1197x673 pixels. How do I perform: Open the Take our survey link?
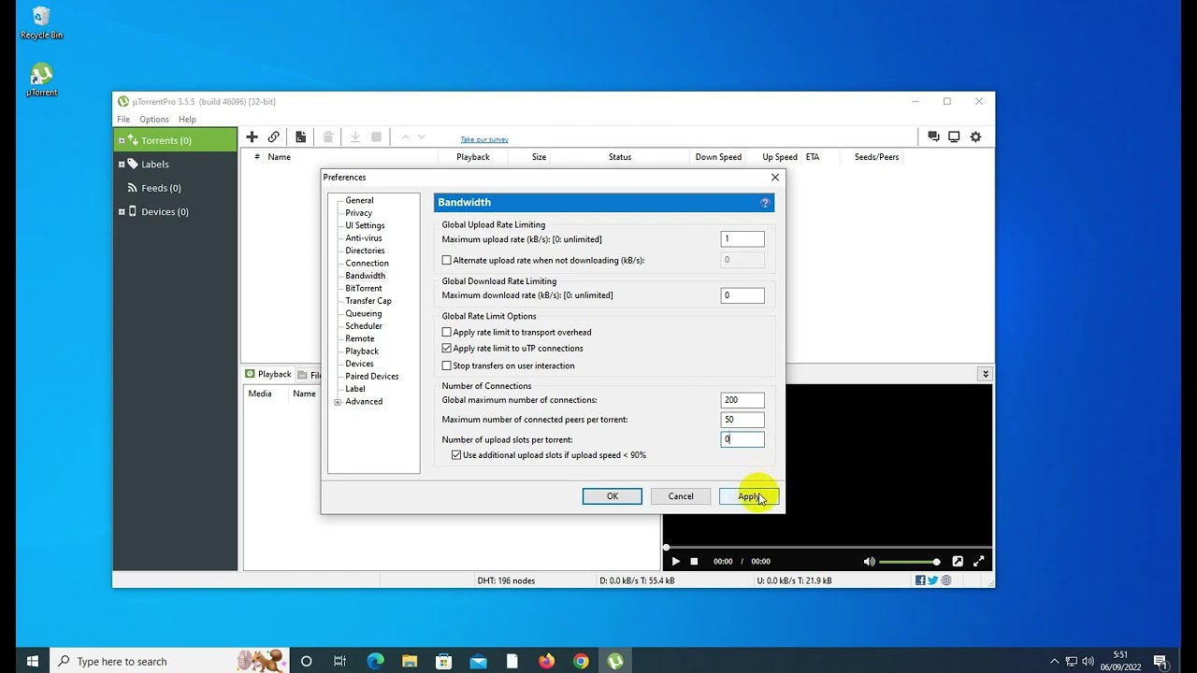point(484,139)
